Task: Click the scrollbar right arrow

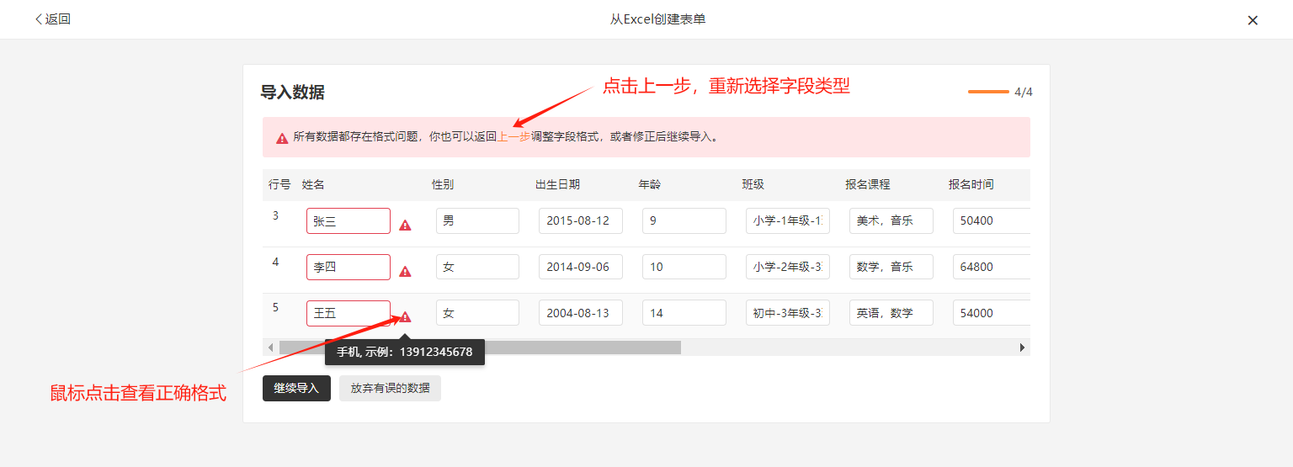Action: 1023,348
